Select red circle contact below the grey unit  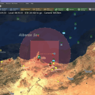53,55
